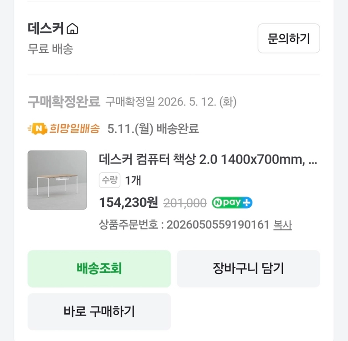Viewport: 348px width, 341px height.
Task: Tap the orange N delivery truck icon
Action: pos(37,129)
